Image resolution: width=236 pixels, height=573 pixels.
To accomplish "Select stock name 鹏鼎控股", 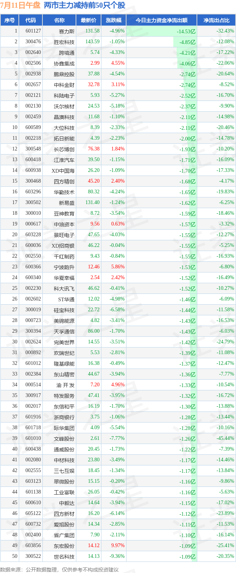I will coord(64,74).
